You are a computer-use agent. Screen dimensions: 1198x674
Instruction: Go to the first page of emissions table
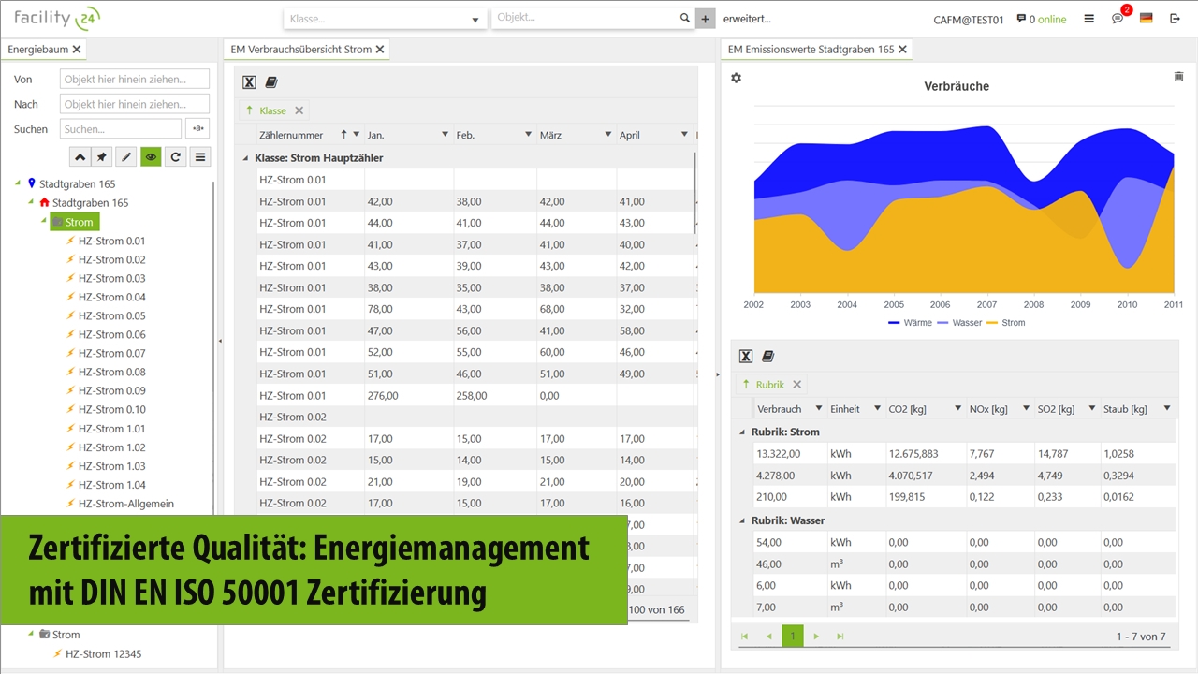coord(745,637)
